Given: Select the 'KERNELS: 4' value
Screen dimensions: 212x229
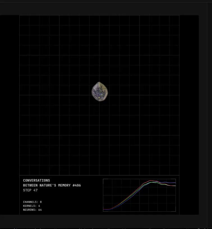Looking at the screenshot, I should tap(31, 206).
